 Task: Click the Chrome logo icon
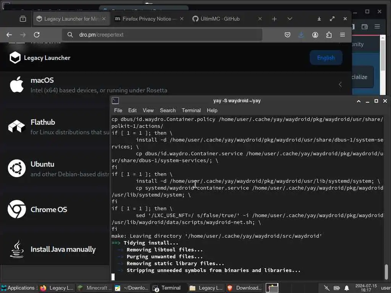pos(17,209)
